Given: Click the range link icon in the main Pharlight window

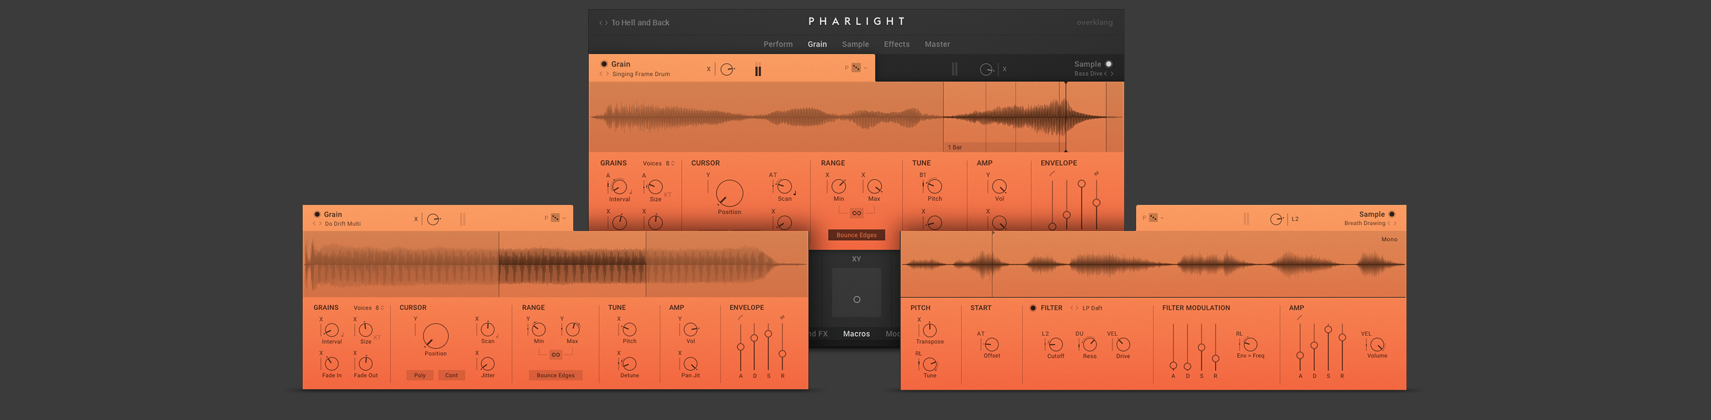Looking at the screenshot, I should point(856,213).
